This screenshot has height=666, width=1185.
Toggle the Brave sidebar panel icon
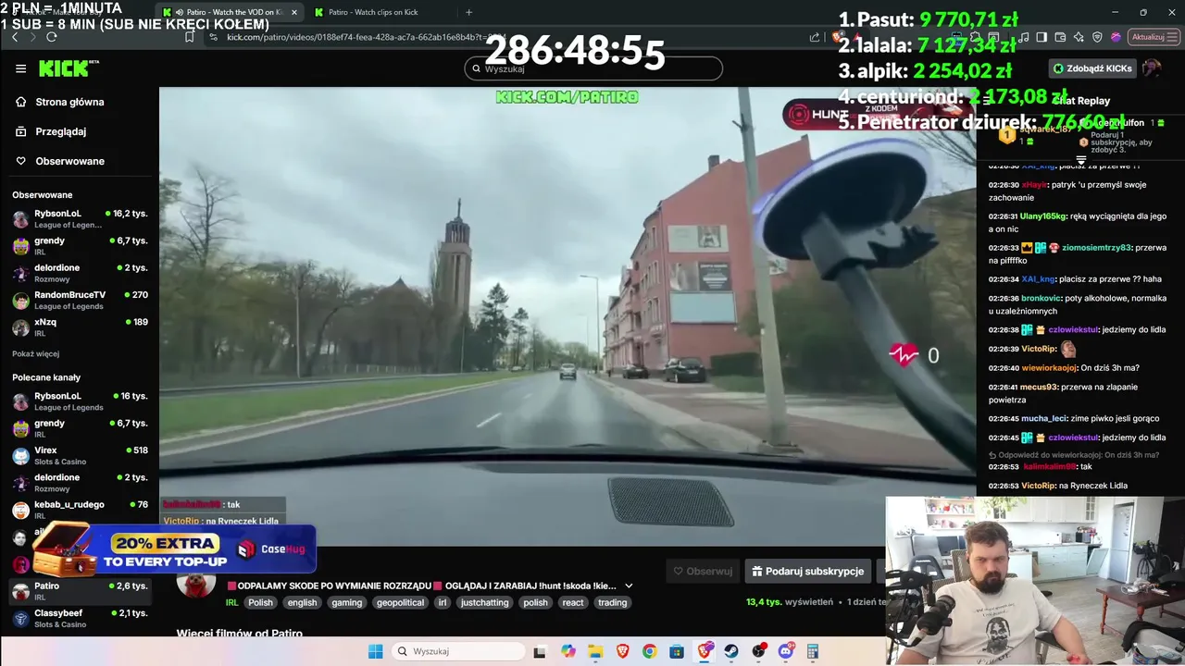[x=1042, y=37]
